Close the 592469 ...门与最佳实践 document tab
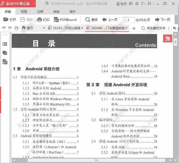Image resolution: width=179 pixels, height=163 pixels. [x=126, y=28]
